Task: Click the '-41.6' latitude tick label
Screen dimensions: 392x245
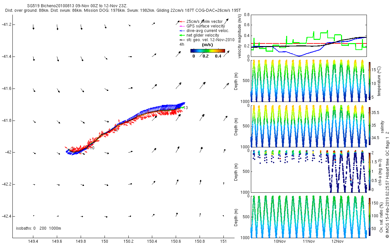Action: [7, 89]
